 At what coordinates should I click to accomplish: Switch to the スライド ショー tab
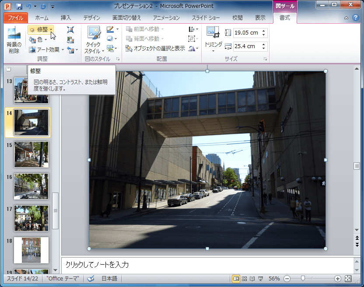206,18
